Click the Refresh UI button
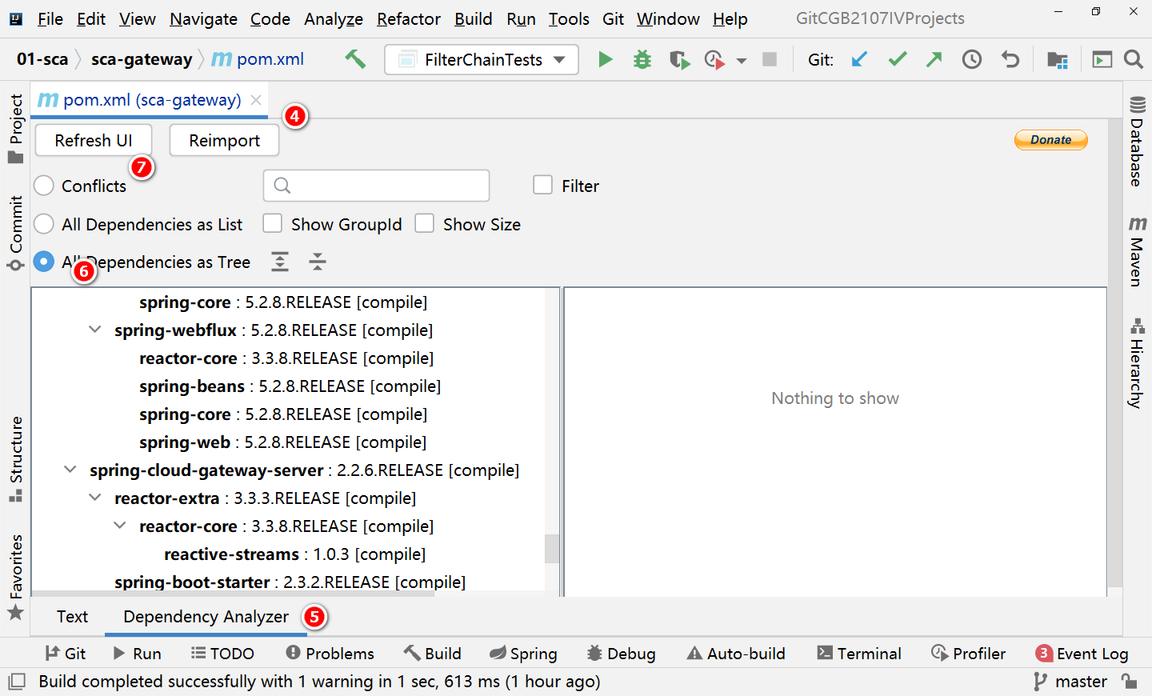This screenshot has height=696, width=1152. tap(94, 140)
